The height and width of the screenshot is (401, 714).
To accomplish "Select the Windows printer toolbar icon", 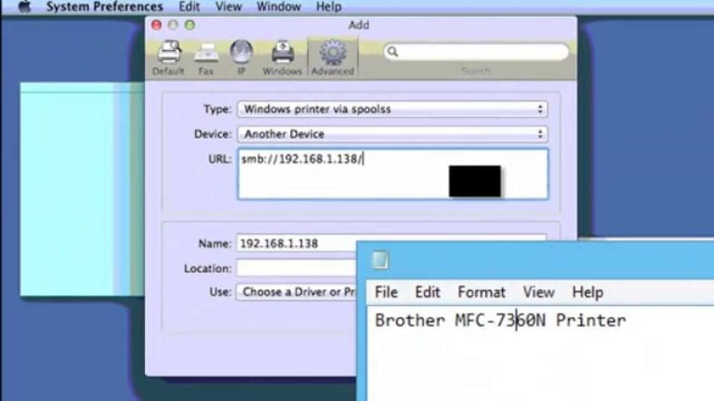I will tap(282, 58).
